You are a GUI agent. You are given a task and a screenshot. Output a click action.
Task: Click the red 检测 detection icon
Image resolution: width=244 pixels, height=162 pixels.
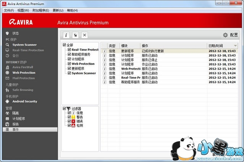pyautogui.click(x=73, y=125)
